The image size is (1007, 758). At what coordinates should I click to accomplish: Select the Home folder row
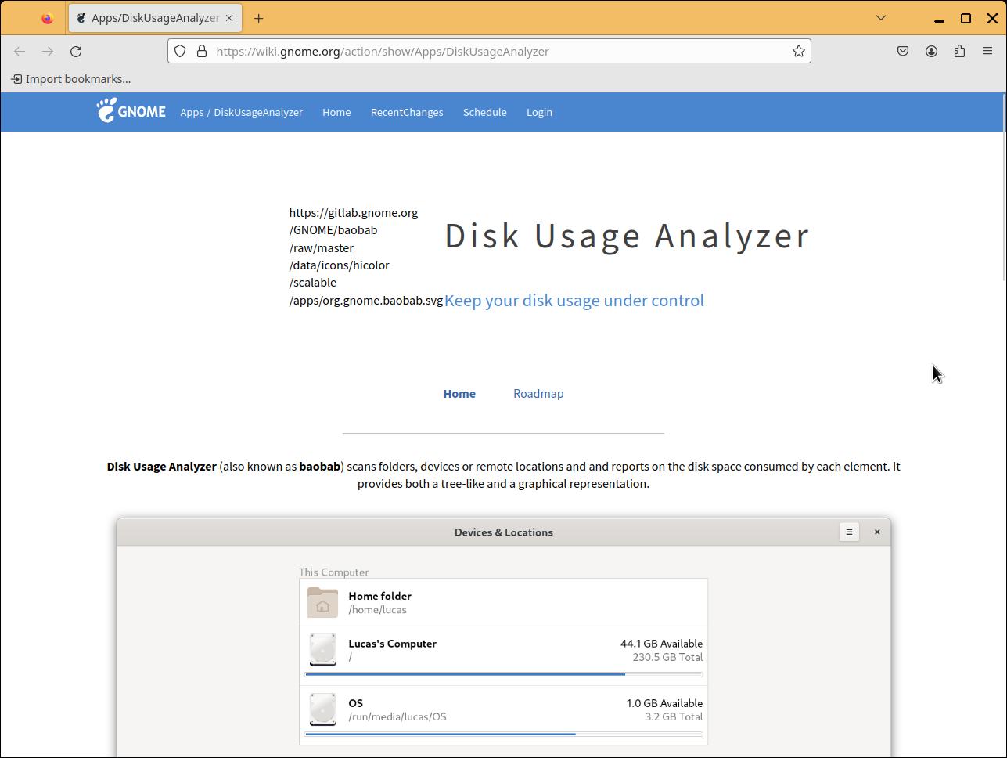point(503,602)
